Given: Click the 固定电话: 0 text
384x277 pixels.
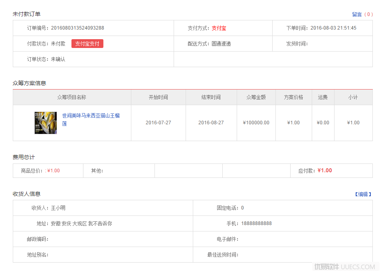Looking at the screenshot, I should 230,208.
